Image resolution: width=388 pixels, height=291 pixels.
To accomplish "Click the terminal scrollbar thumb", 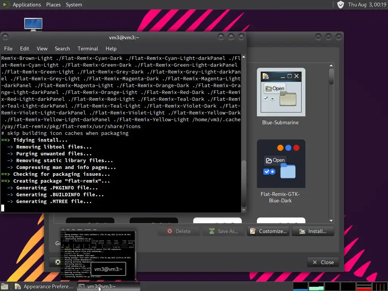I will pyautogui.click(x=244, y=183).
